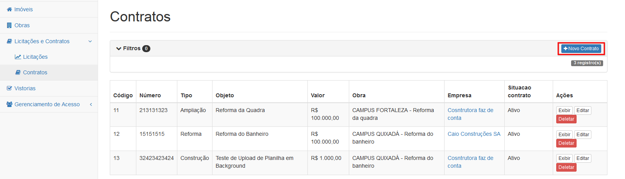Viewport: 625px width, 179px height.
Task: Click the chart icon beside Licitações
Action: (x=18, y=57)
